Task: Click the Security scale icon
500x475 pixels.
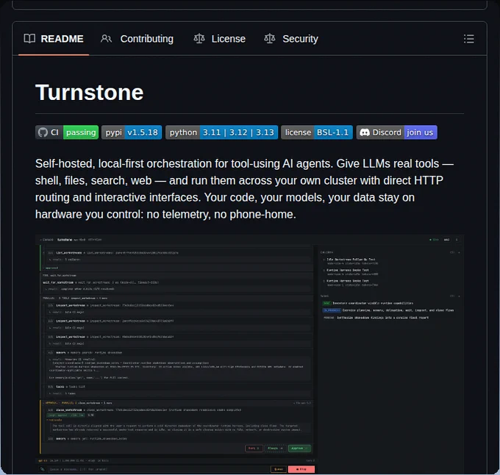Action: click(269, 38)
